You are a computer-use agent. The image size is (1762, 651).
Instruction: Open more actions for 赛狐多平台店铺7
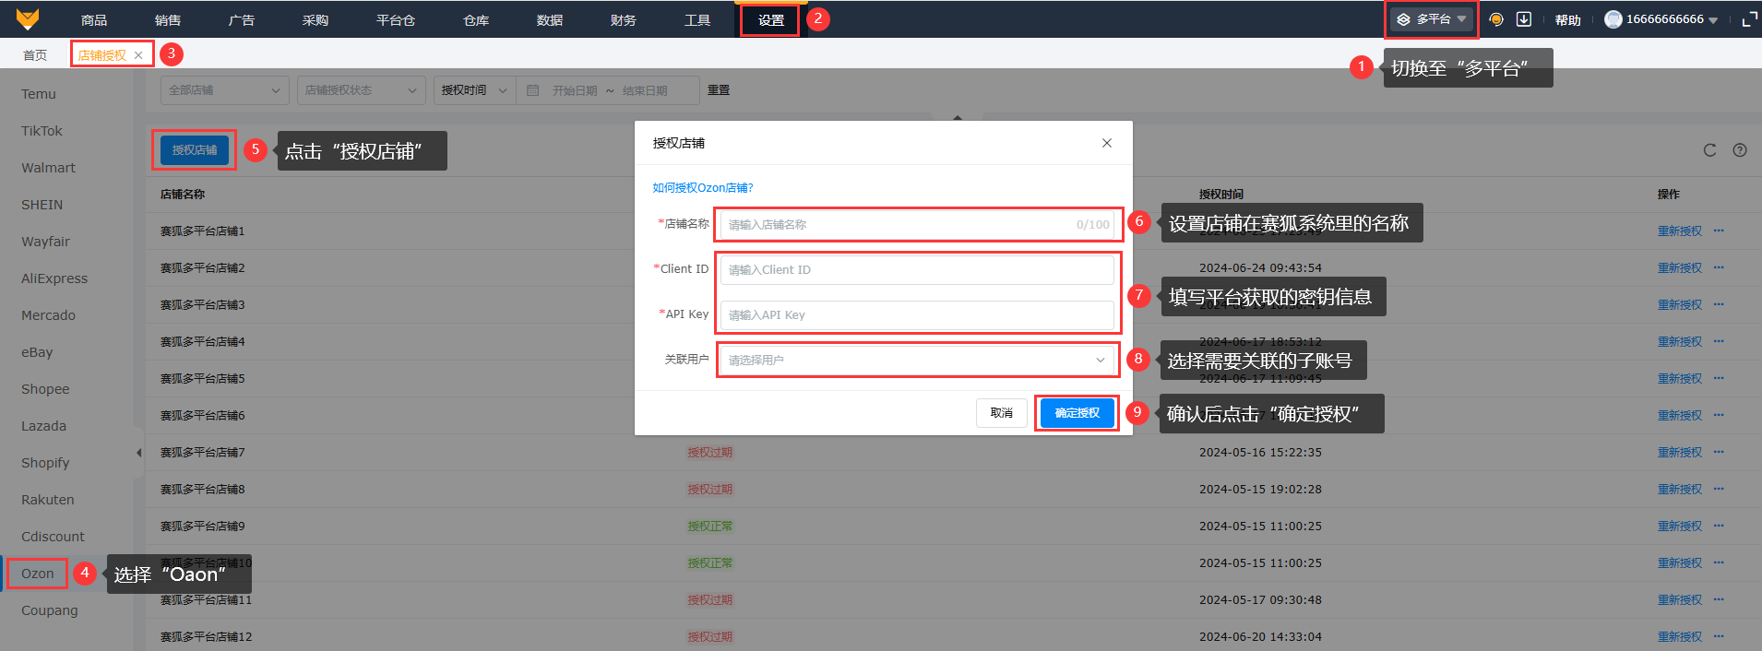pyautogui.click(x=1719, y=452)
